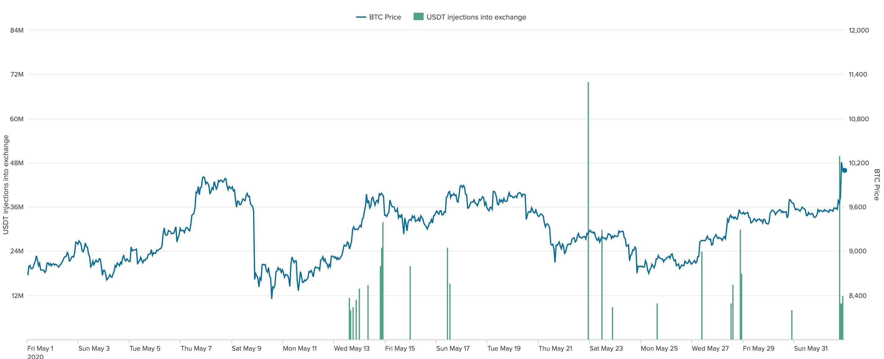Click the 84M left axis value
The image size is (884, 359).
17,30
